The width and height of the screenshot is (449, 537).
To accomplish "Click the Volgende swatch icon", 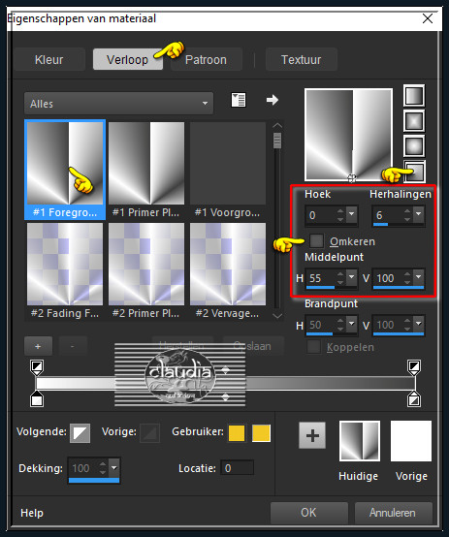I will [x=80, y=433].
